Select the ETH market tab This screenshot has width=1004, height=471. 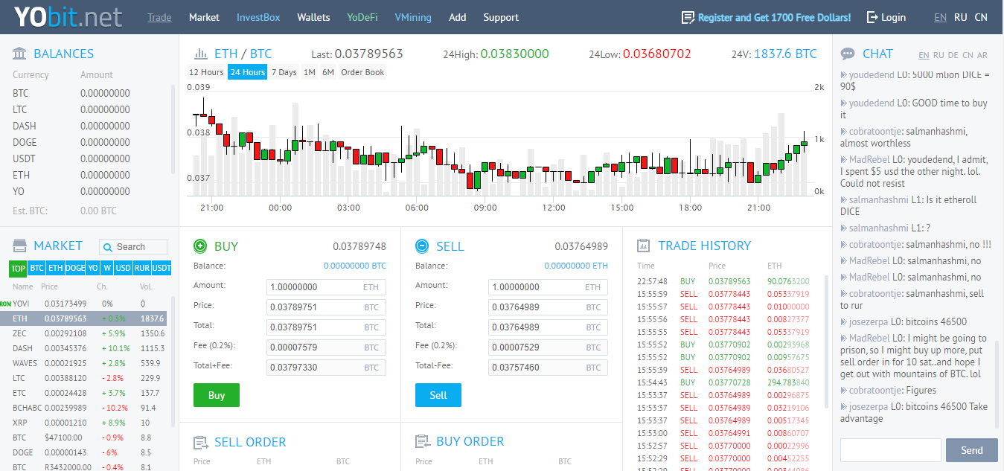[55, 269]
